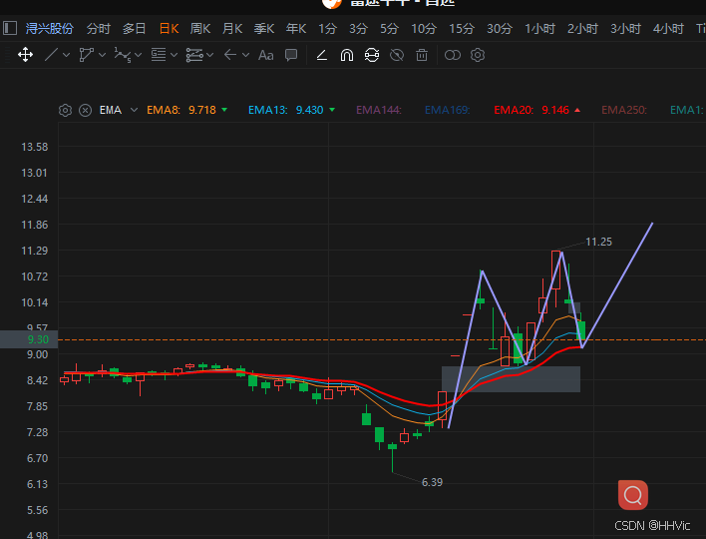Screen dimensions: 706x539
Task: Select the 季K quarterly chart tab
Action: coord(264,28)
